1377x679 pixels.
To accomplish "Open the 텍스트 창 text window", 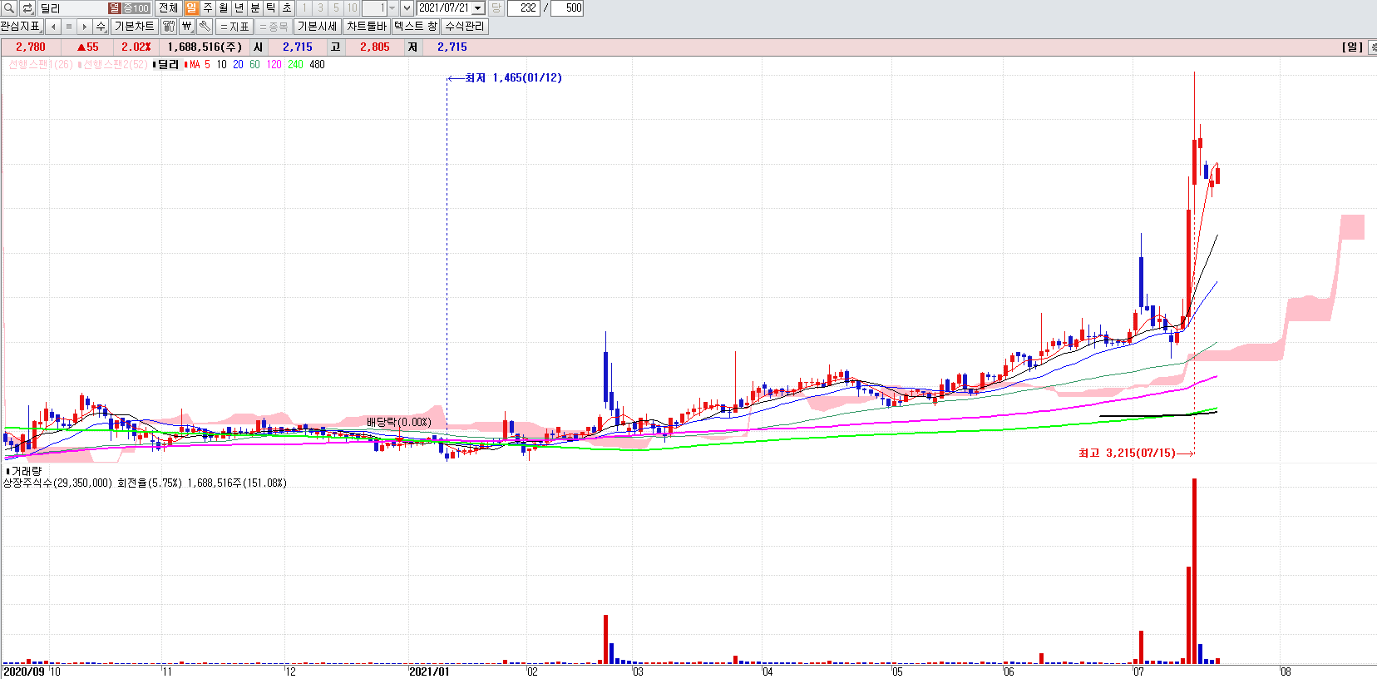I will click(x=416, y=27).
